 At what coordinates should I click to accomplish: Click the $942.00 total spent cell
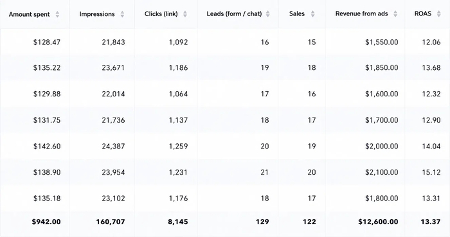tap(46, 222)
